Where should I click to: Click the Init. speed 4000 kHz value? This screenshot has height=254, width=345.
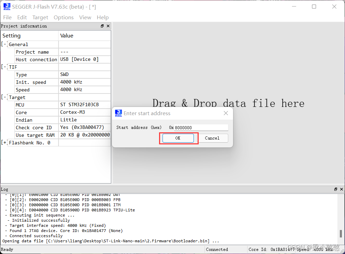71,82
